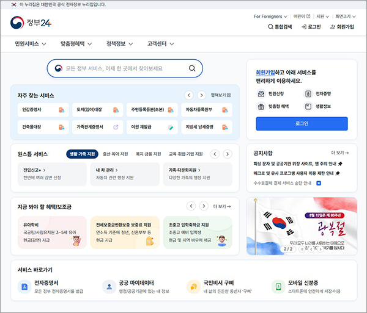Image resolution: width=367 pixels, height=313 pixels.
Task: Open the 내 차 관리 service card
Action: pyautogui.click(x=125, y=174)
